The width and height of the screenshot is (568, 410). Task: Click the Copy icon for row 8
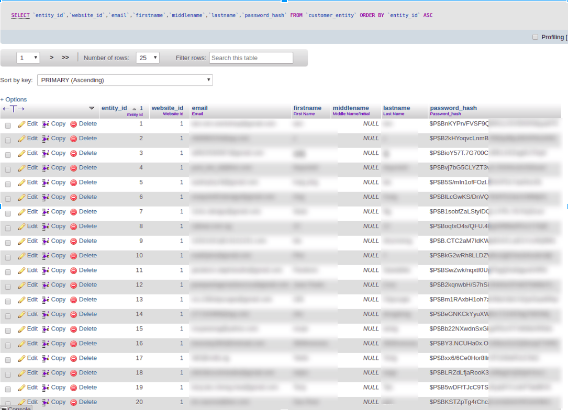[x=46, y=226]
